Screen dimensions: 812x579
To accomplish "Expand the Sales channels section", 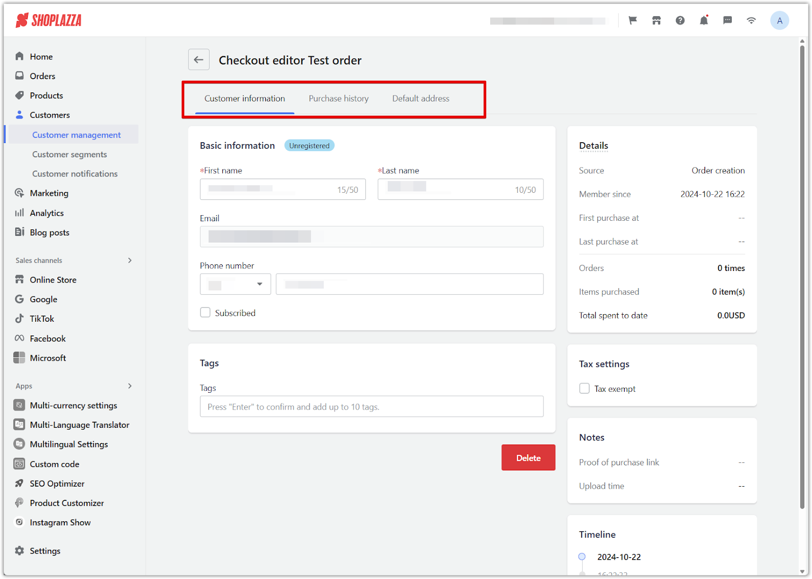I will tap(130, 260).
